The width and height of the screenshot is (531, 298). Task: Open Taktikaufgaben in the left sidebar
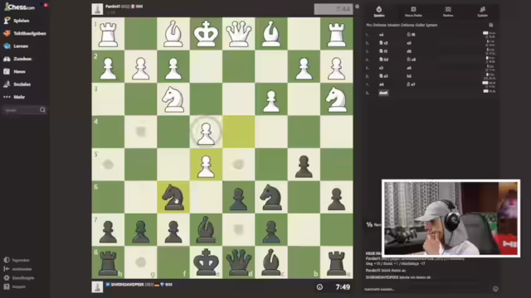[x=25, y=33]
